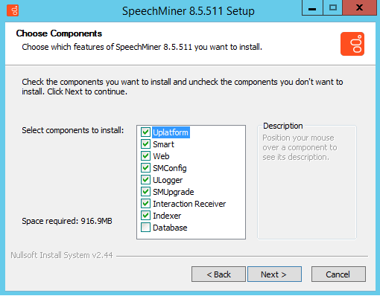Image resolution: width=380 pixels, height=296 pixels.
Task: Uncheck the Smart component checkbox
Action: (x=145, y=144)
